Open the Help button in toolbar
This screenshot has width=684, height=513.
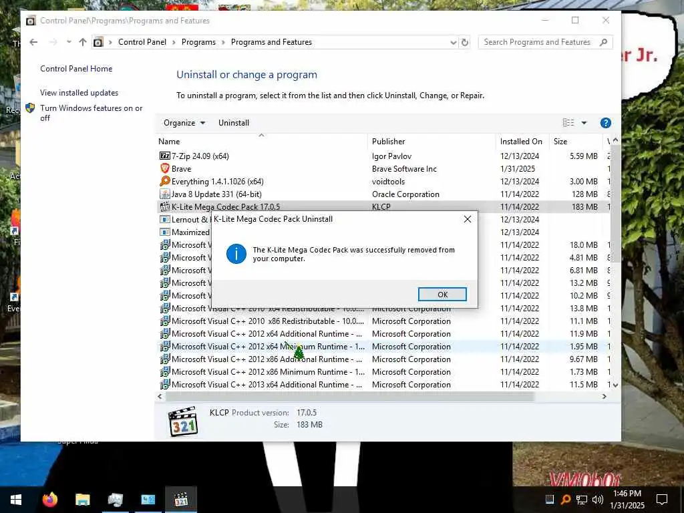(605, 123)
